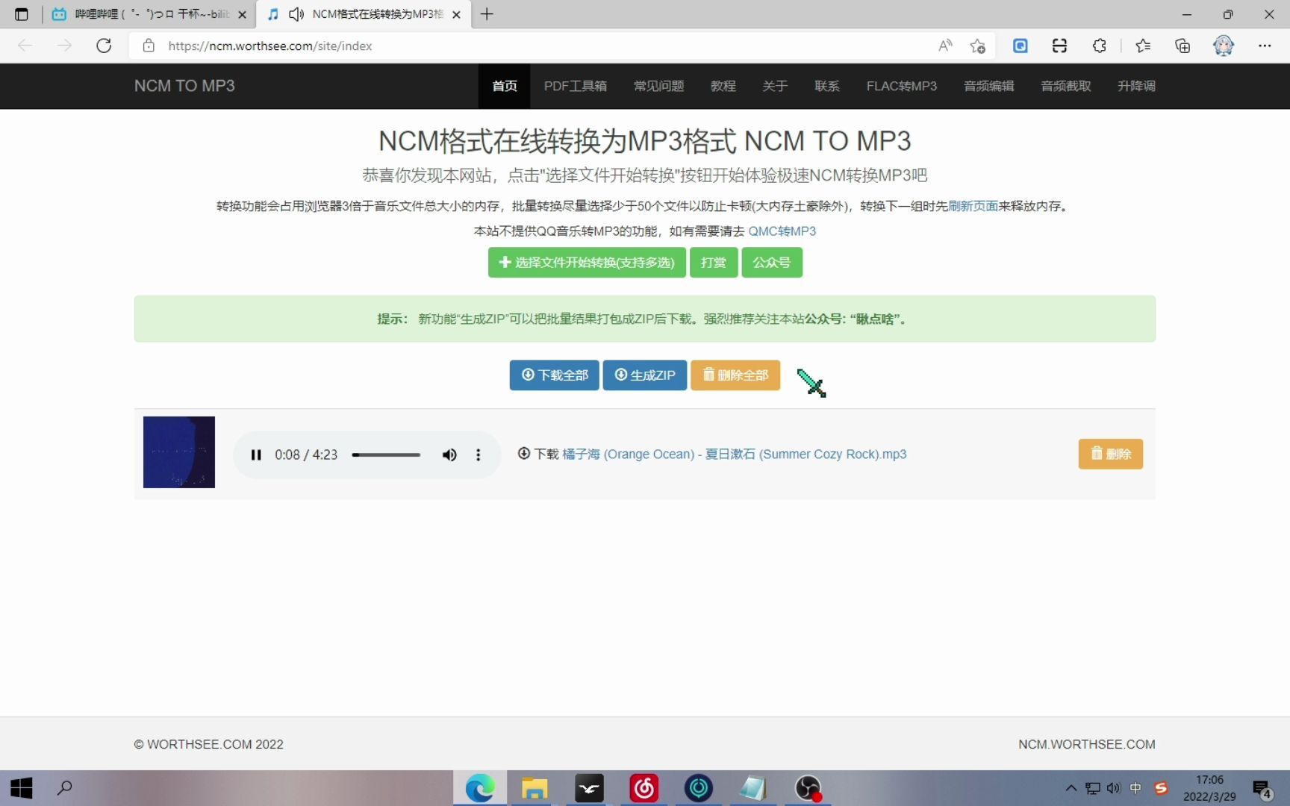Click the download icon beside the mp3 filename
The height and width of the screenshot is (806, 1290).
525,454
